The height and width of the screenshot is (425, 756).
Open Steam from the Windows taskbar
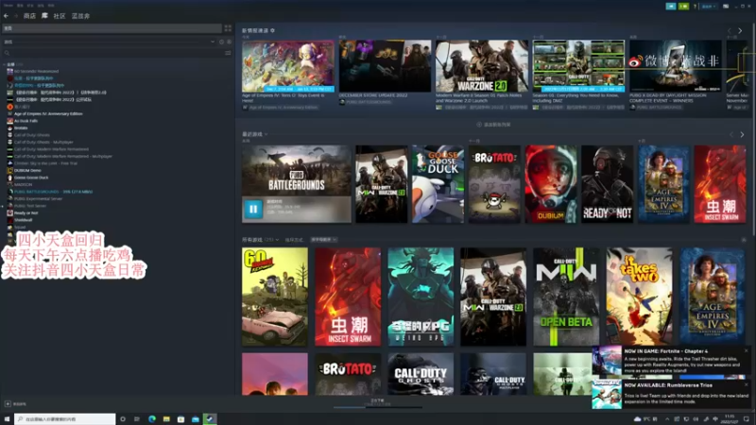(210, 419)
